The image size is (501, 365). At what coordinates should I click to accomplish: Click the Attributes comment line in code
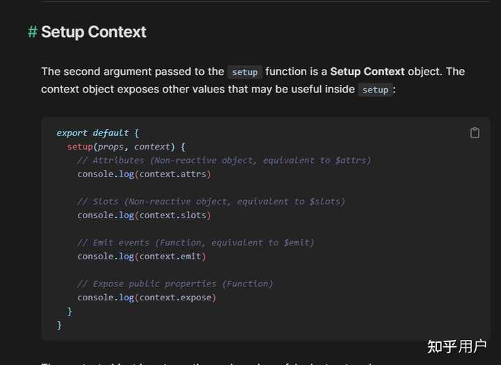(224, 161)
